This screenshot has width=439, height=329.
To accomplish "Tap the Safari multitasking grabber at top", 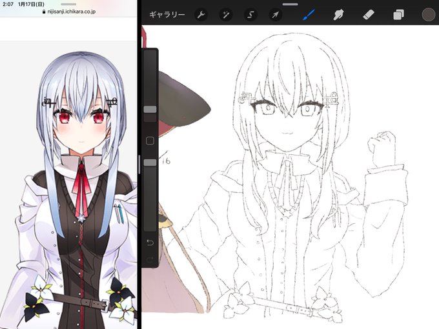I will (68, 5).
